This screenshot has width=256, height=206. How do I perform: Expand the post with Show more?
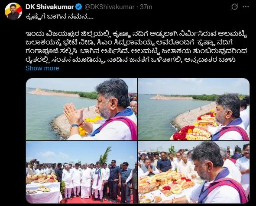pos(42,68)
